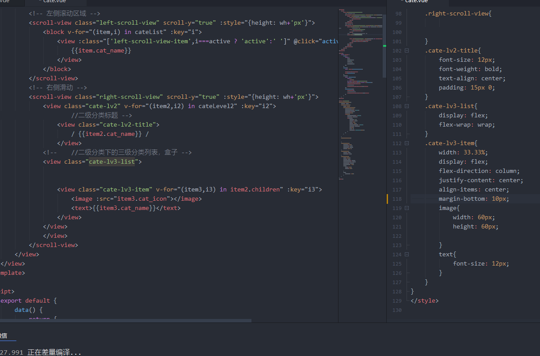Click the highlighted cate-lv3-list class name
This screenshot has width=540, height=356.
coord(112,161)
